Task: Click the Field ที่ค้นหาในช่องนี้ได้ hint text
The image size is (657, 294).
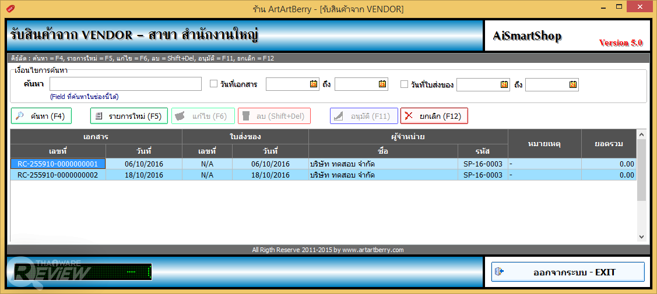Action: pos(84,97)
